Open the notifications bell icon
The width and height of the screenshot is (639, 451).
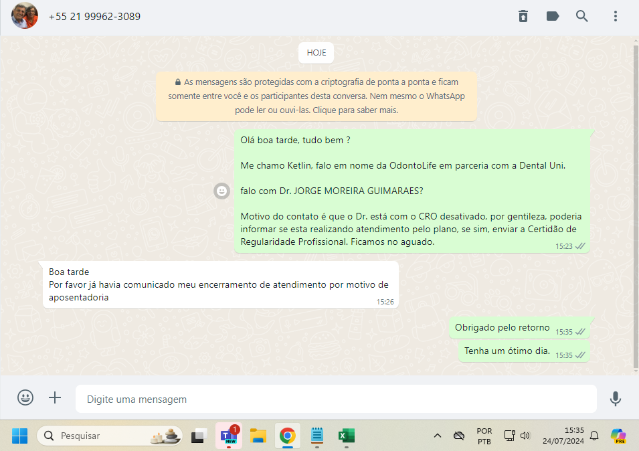click(x=594, y=436)
